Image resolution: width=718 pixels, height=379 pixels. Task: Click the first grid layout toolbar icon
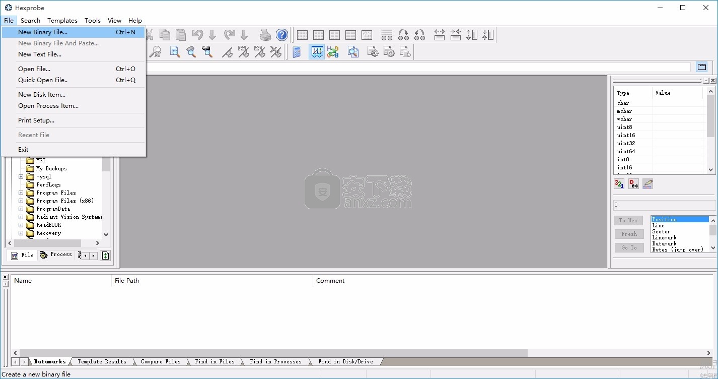point(302,34)
